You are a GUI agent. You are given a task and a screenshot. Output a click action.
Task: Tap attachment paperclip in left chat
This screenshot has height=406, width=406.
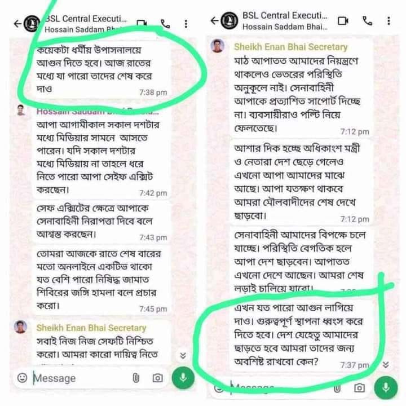(136, 378)
